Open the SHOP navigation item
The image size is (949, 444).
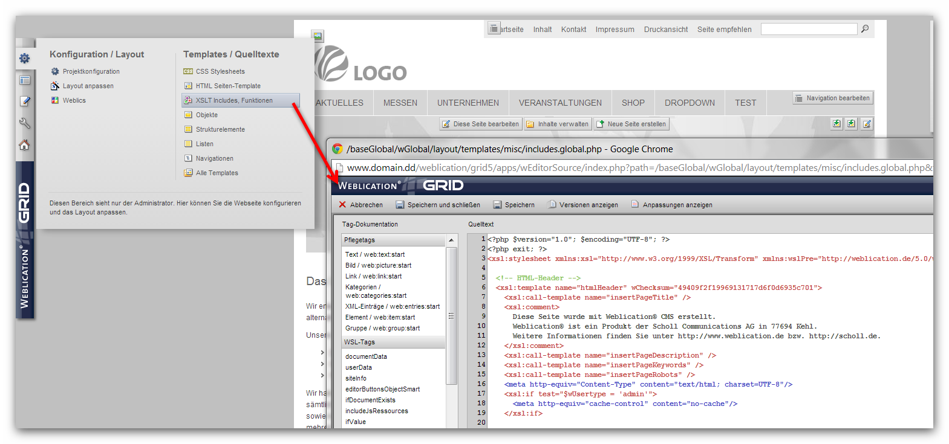633,103
